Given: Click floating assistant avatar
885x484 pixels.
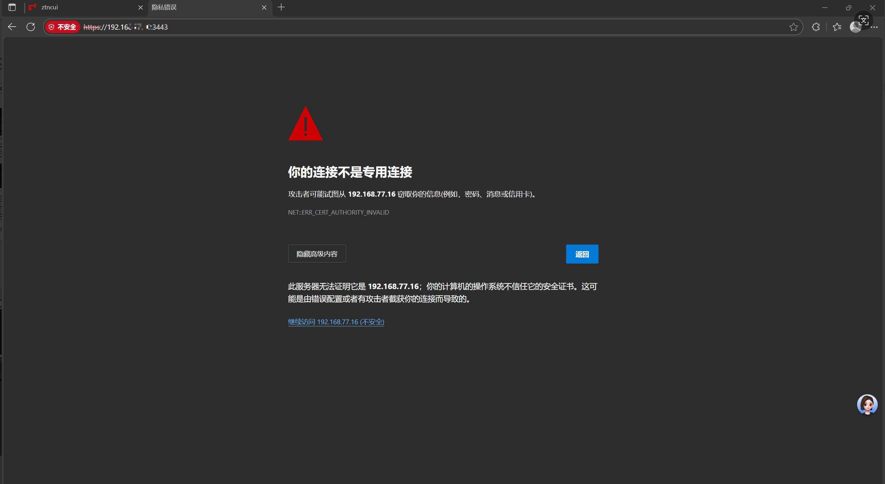Looking at the screenshot, I should (867, 404).
